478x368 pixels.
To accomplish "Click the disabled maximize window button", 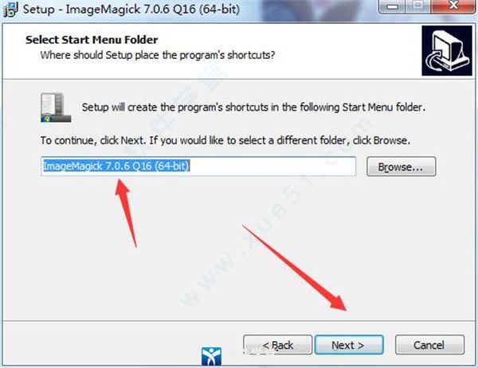I will pyautogui.click(x=418, y=6).
